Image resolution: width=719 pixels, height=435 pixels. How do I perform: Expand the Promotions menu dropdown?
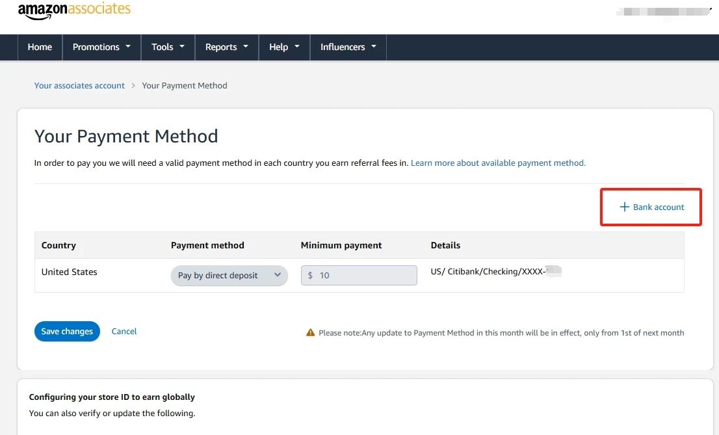[x=101, y=47]
